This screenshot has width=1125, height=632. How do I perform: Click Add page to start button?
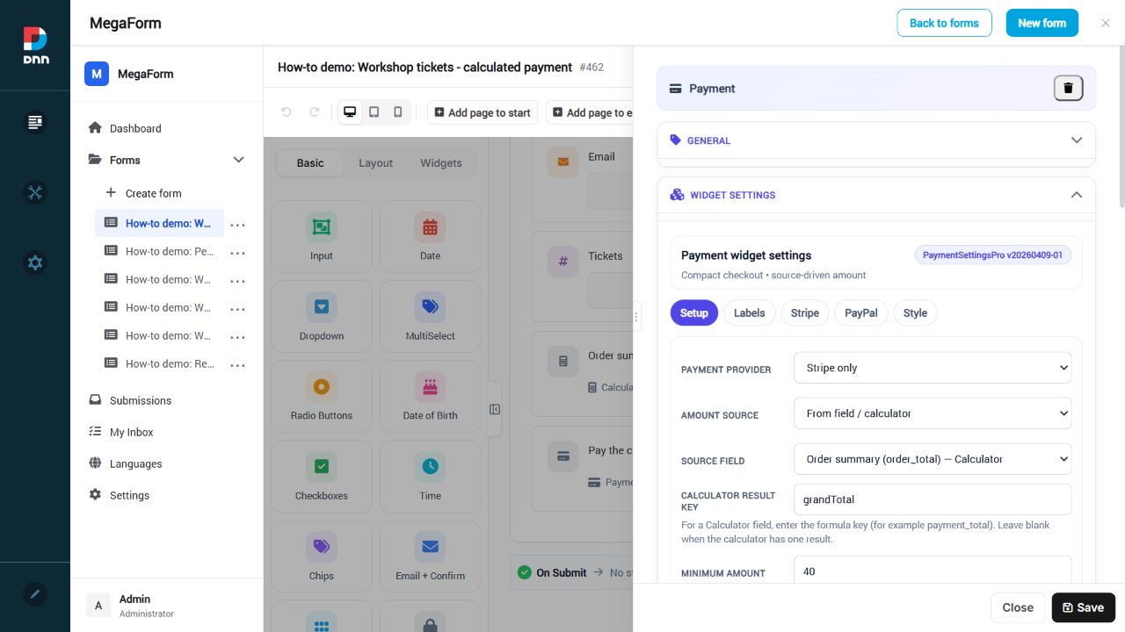[x=483, y=112]
